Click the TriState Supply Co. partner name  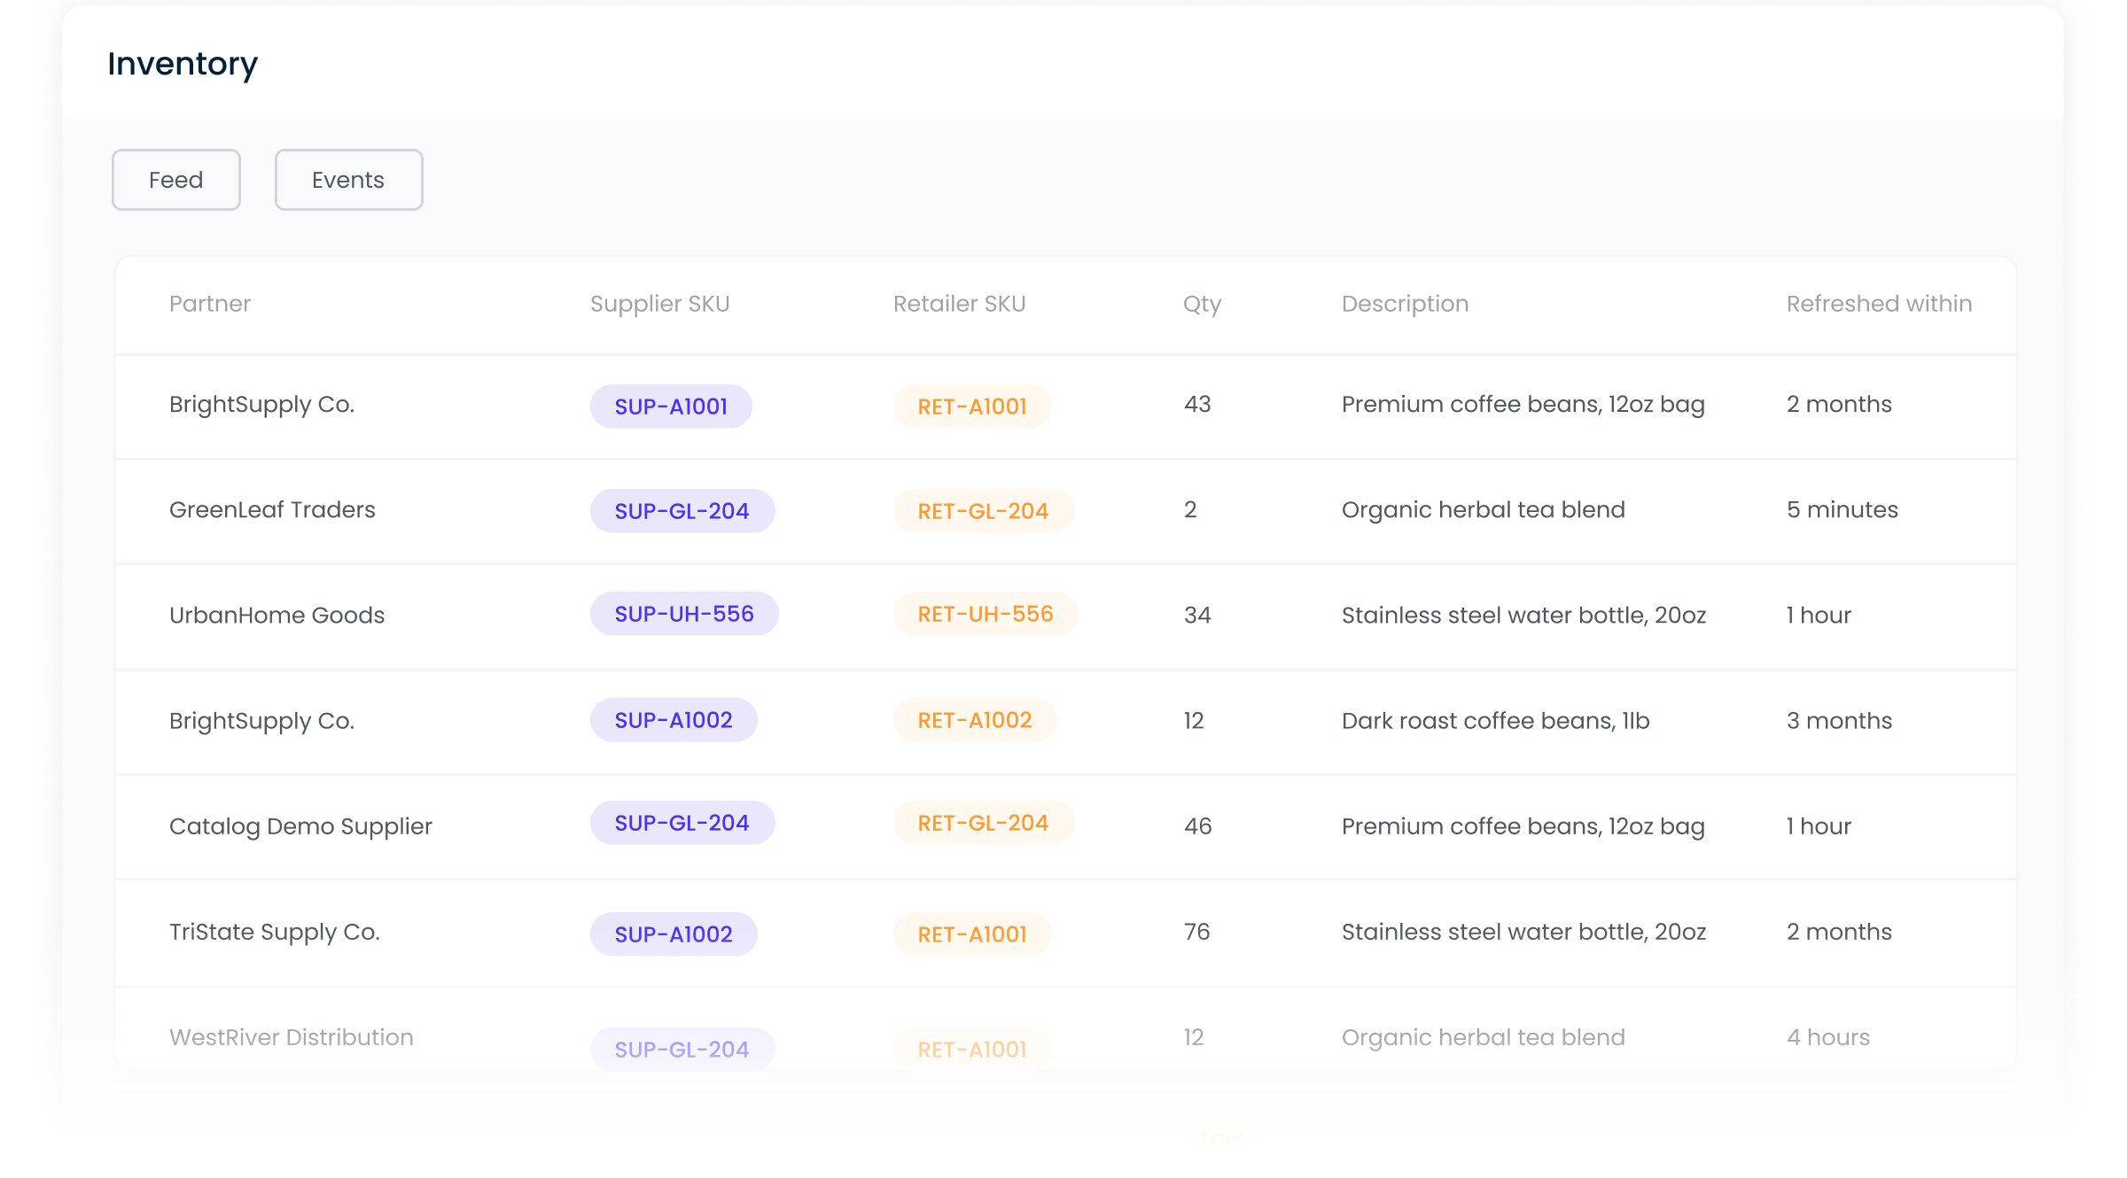[x=275, y=932]
